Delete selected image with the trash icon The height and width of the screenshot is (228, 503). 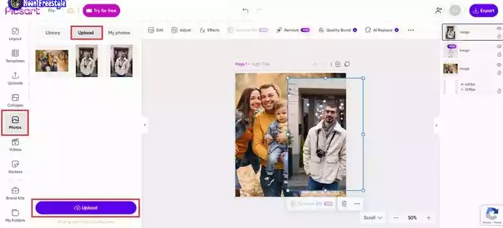(x=344, y=204)
